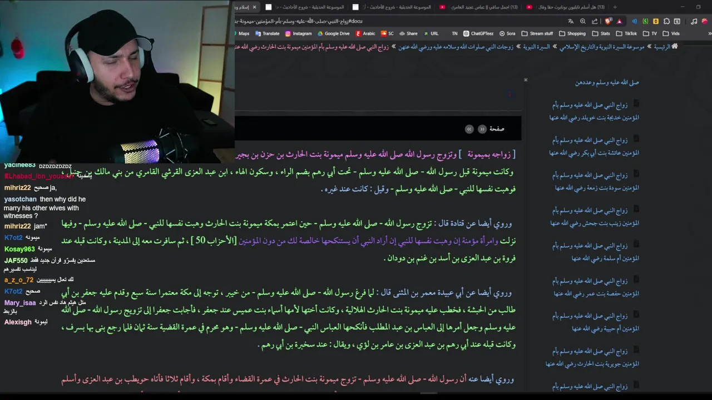Screen dimensions: 712x400
Task: Open the browser extensions puzzle icon
Action: (666, 21)
